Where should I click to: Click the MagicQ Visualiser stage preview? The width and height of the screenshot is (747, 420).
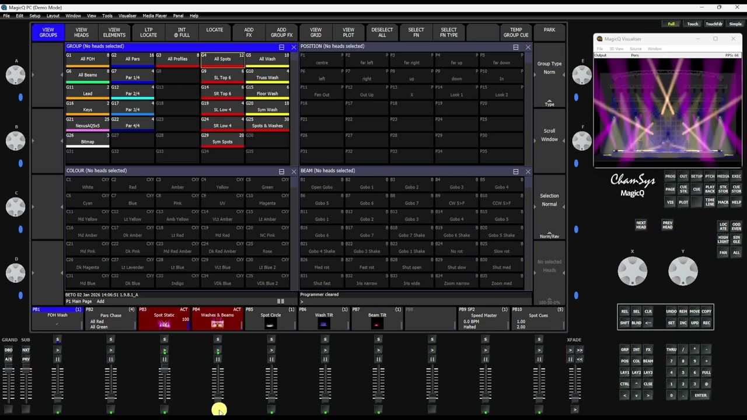point(668,112)
